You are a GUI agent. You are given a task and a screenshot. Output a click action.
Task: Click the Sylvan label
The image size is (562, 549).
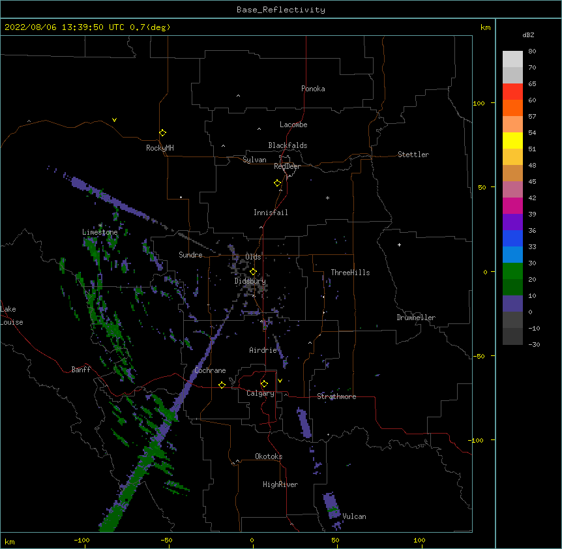pos(254,160)
